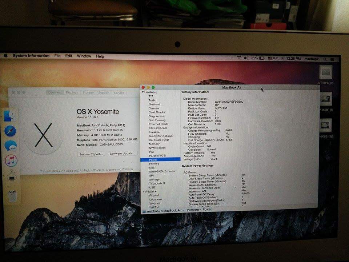The width and height of the screenshot is (349, 262).
Task: Open the Trash in the Dock
Action: click(12, 196)
